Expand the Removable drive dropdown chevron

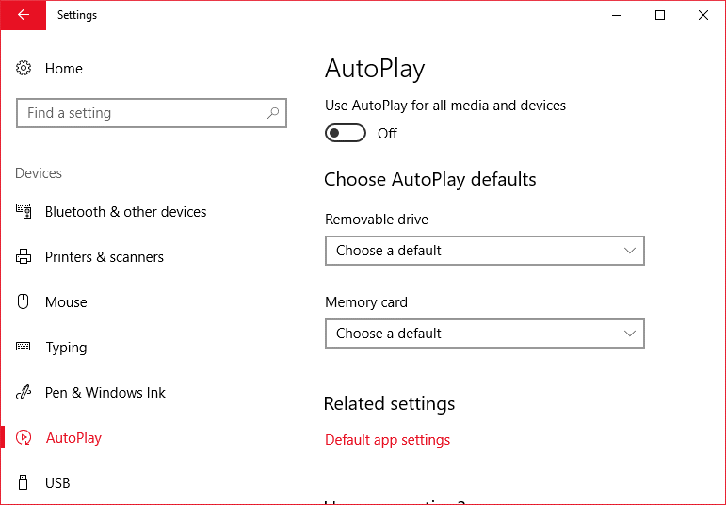click(x=630, y=251)
